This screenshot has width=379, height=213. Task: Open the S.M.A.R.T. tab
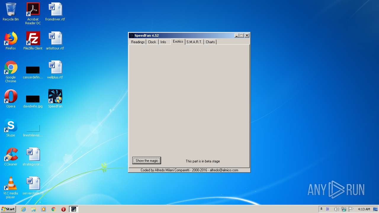coord(194,42)
